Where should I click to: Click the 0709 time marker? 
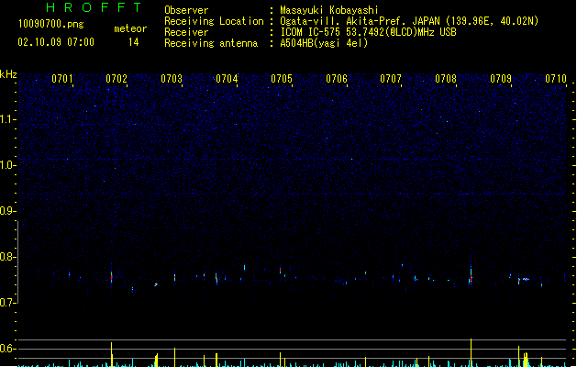[x=501, y=79]
